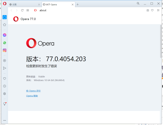Open the Opera main menu logo

pos(5,4)
